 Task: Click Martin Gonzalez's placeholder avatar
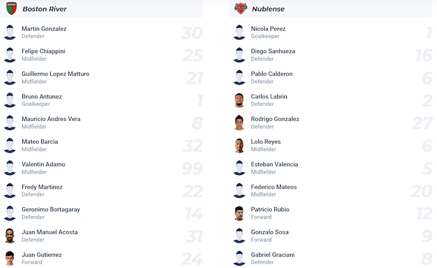[x=9, y=32]
